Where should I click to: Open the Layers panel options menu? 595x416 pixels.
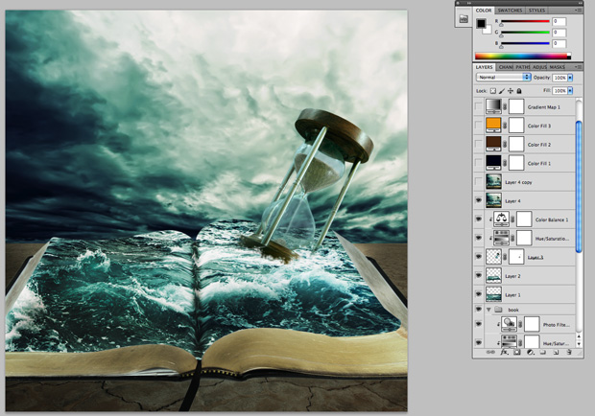click(579, 67)
